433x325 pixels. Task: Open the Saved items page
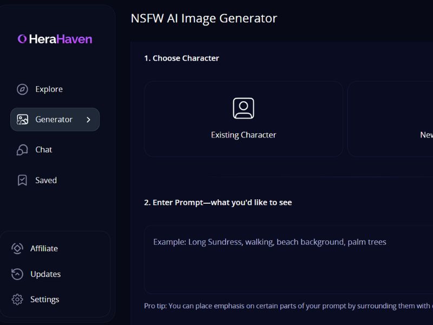46,180
